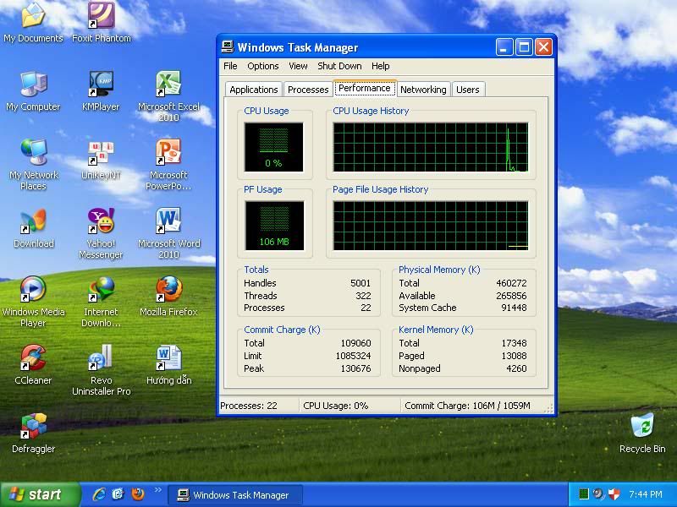Click the Download folder shortcut
The width and height of the screenshot is (677, 507).
tap(33, 228)
